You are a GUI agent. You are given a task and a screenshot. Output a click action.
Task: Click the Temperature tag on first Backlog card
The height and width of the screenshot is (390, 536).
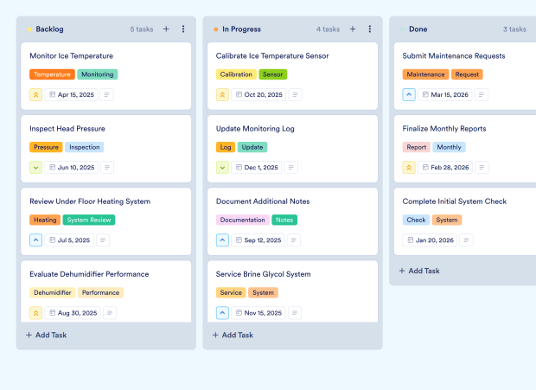(52, 74)
